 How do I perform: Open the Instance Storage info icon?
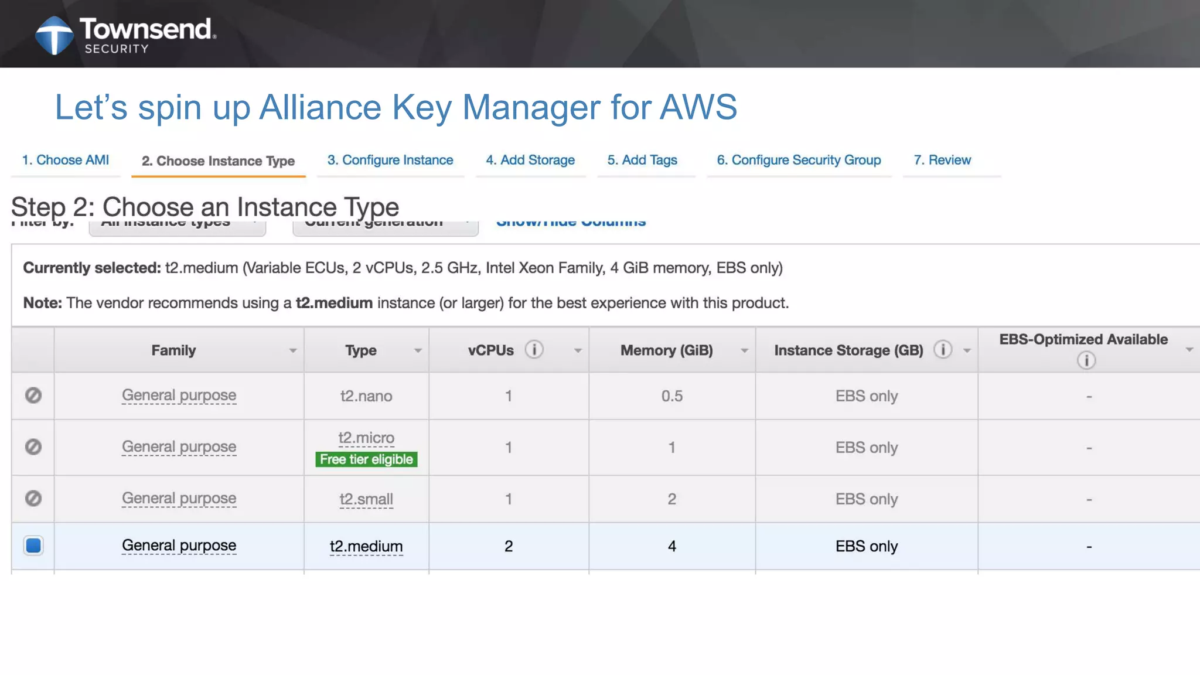coord(943,350)
